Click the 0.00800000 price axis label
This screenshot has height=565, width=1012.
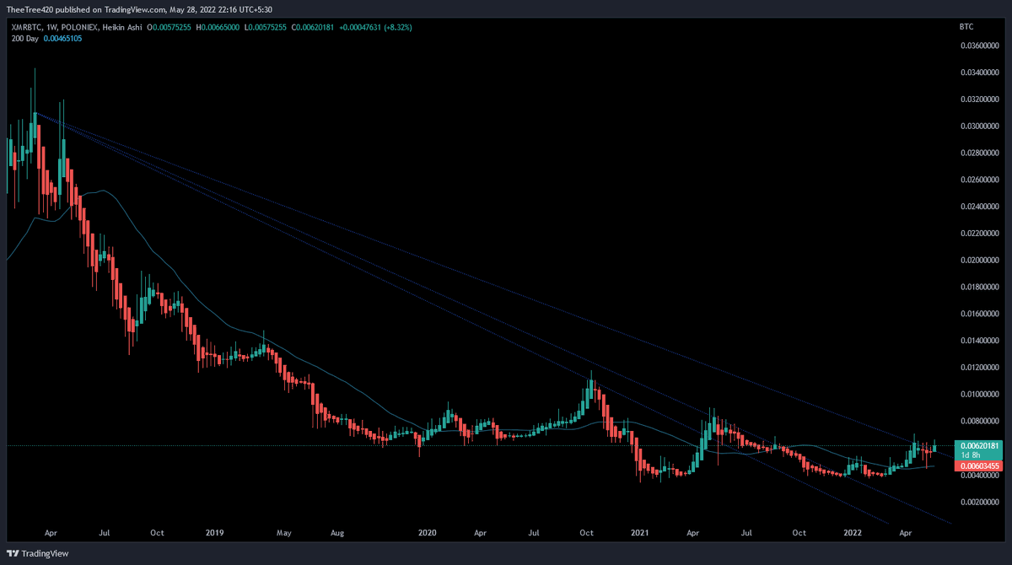point(979,422)
